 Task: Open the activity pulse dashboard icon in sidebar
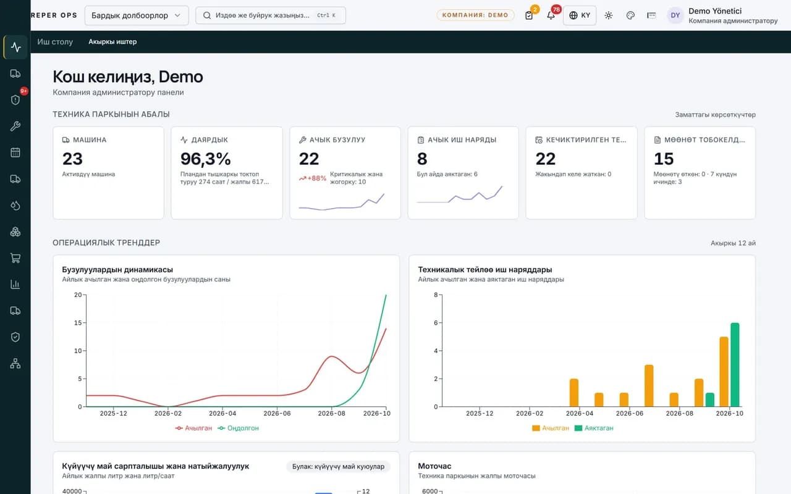(15, 48)
